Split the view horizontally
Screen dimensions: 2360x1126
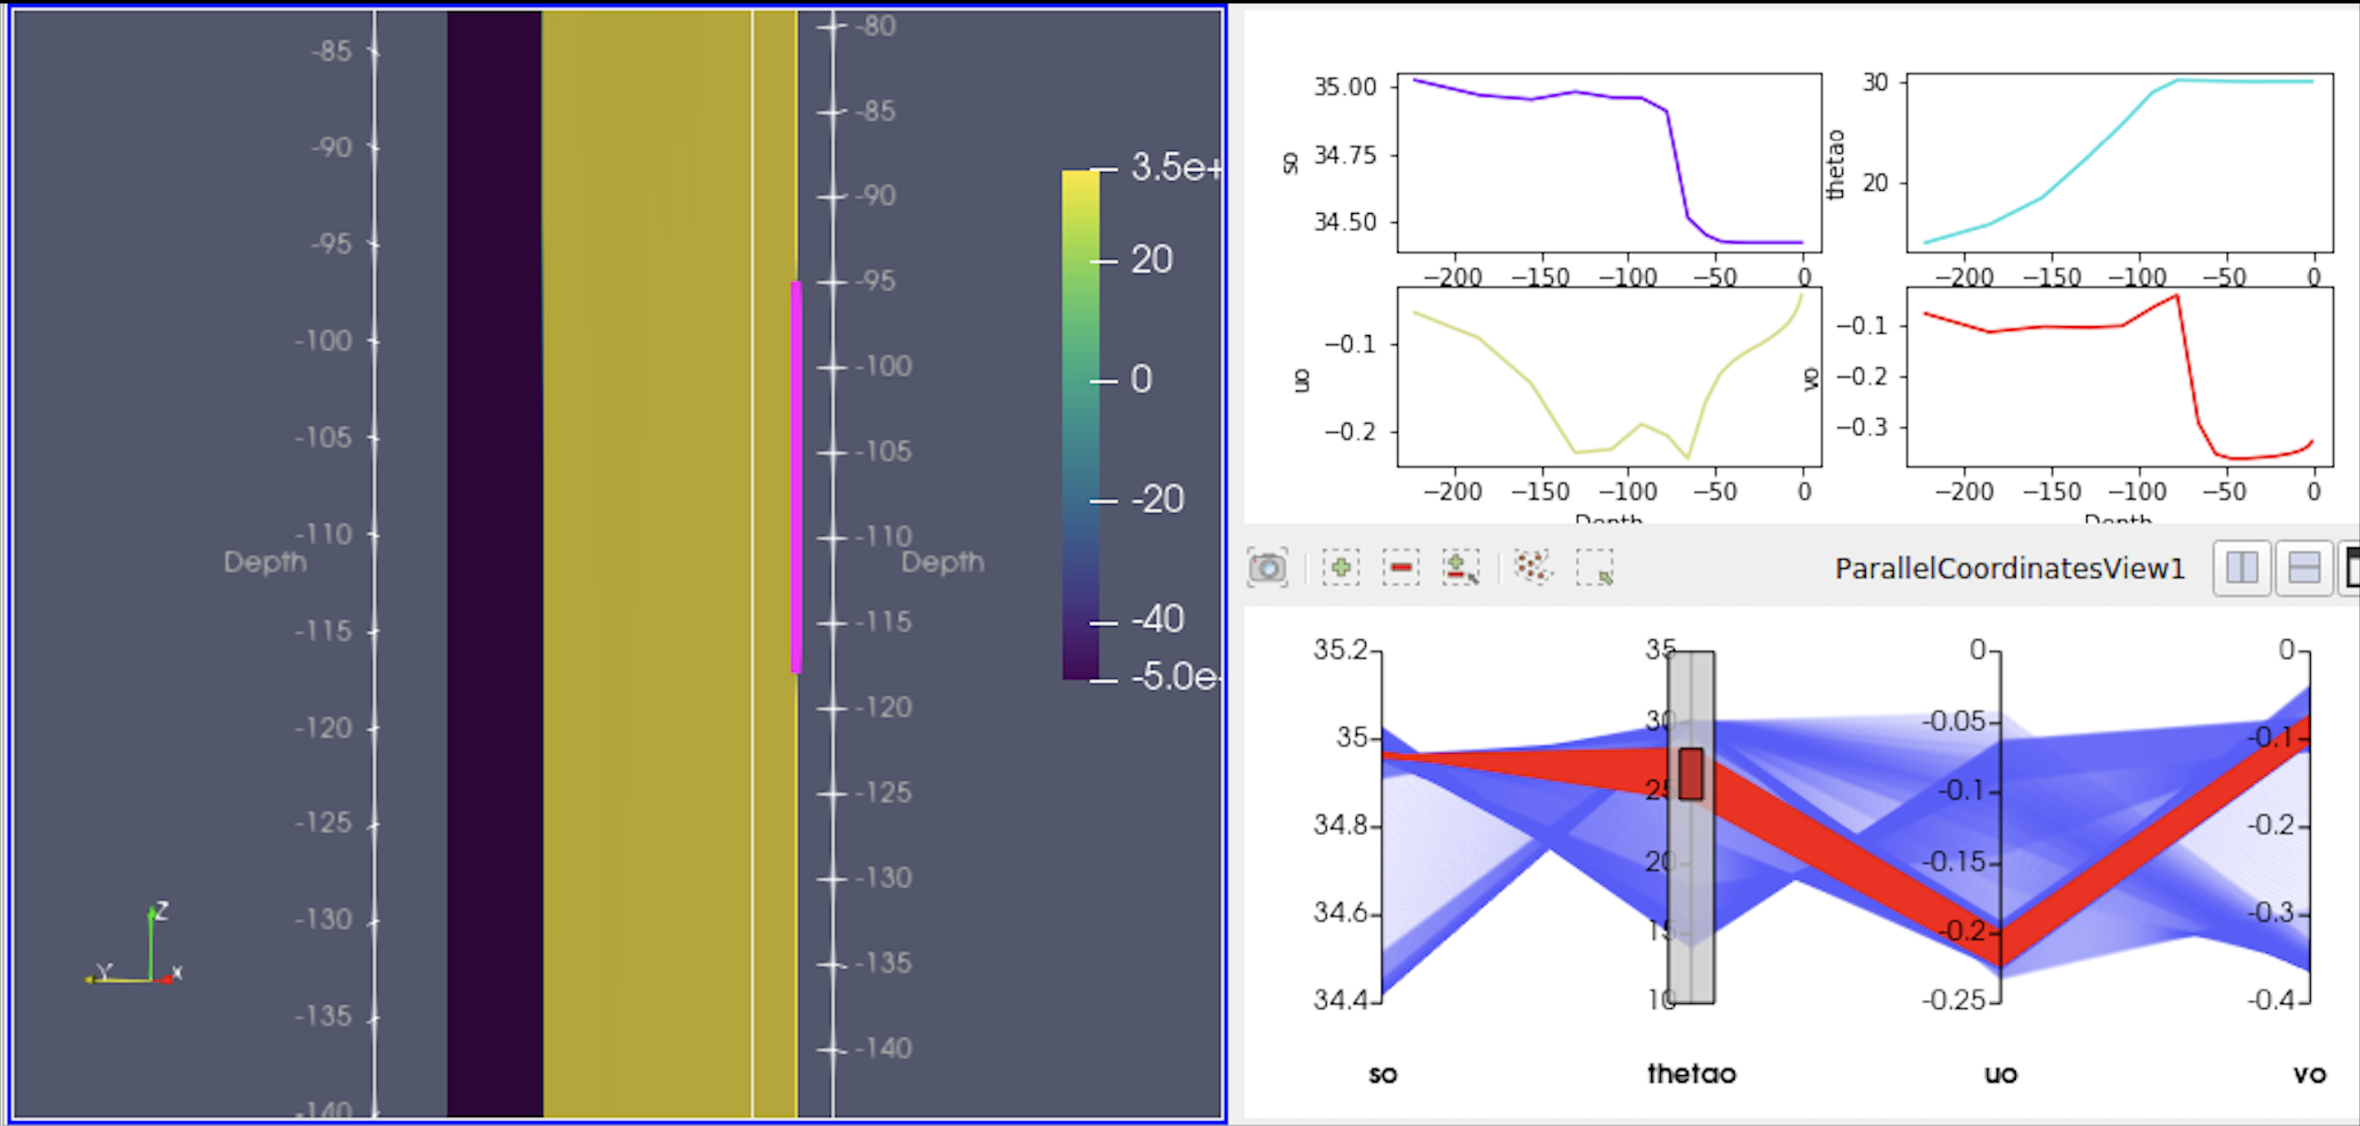click(x=2241, y=568)
